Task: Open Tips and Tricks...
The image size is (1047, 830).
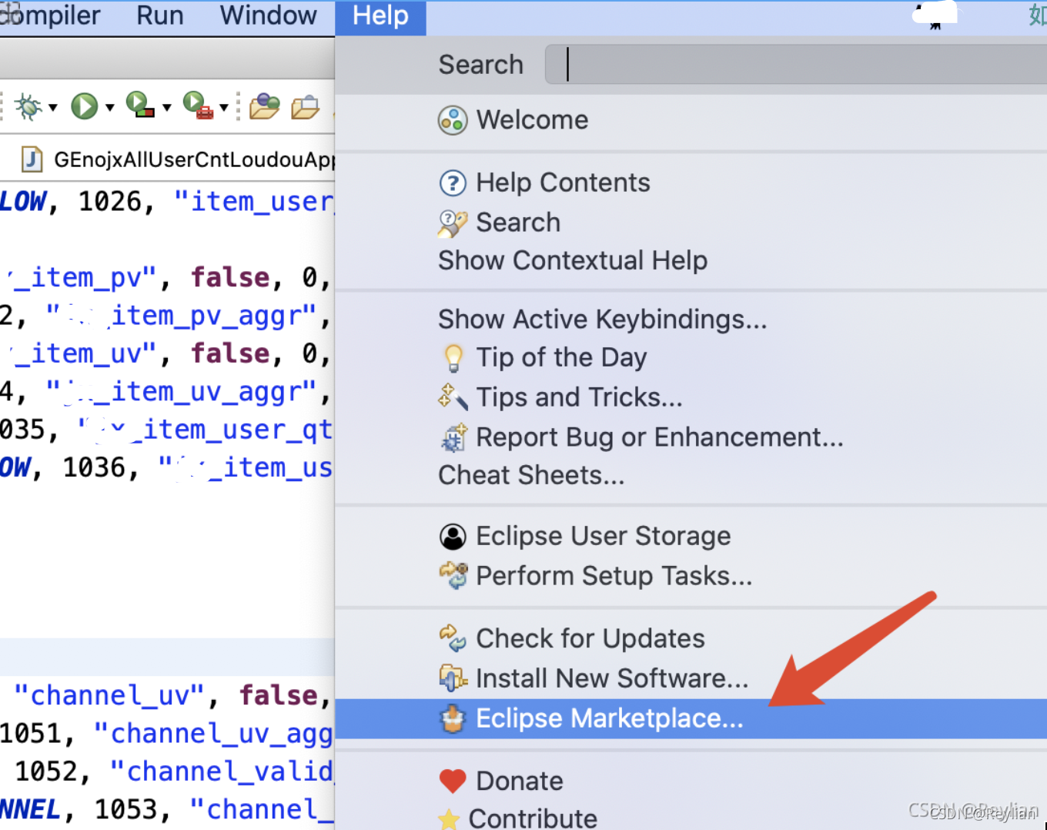Action: coord(691,397)
